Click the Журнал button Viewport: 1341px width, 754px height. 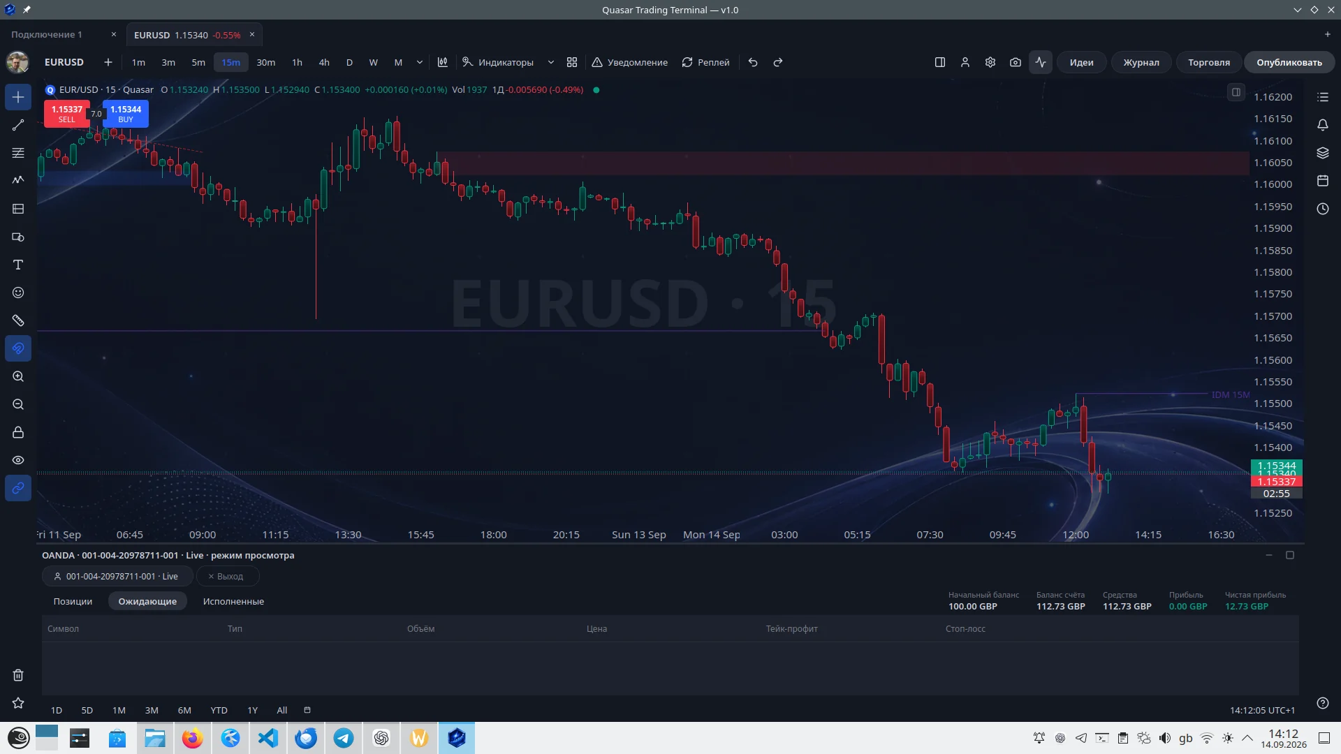pyautogui.click(x=1141, y=62)
